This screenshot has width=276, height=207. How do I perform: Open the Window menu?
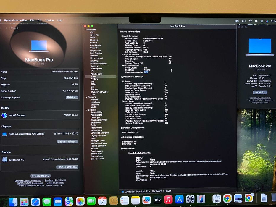49,20
